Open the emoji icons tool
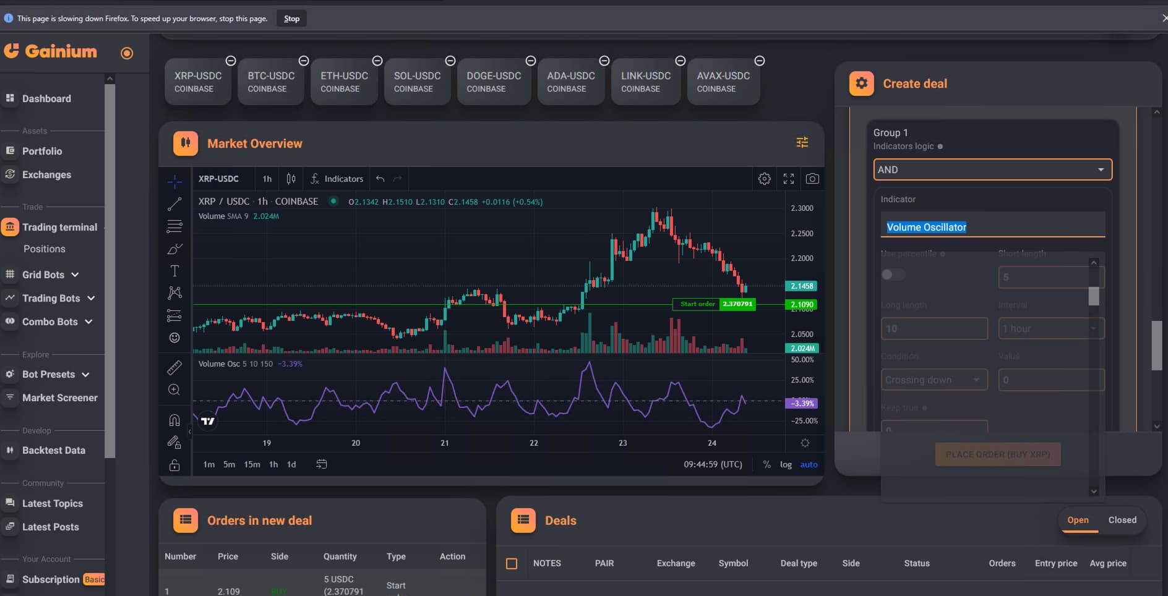1168x596 pixels. coord(175,338)
